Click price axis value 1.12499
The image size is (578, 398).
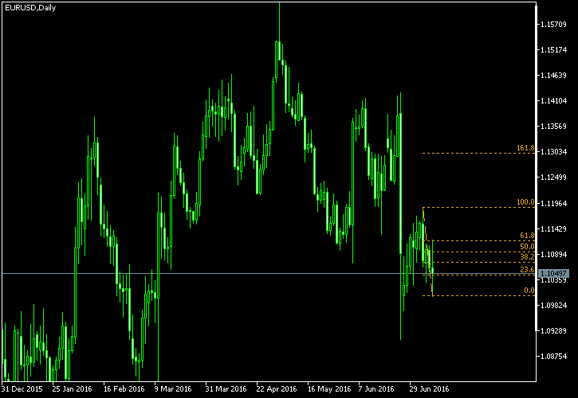pos(553,178)
